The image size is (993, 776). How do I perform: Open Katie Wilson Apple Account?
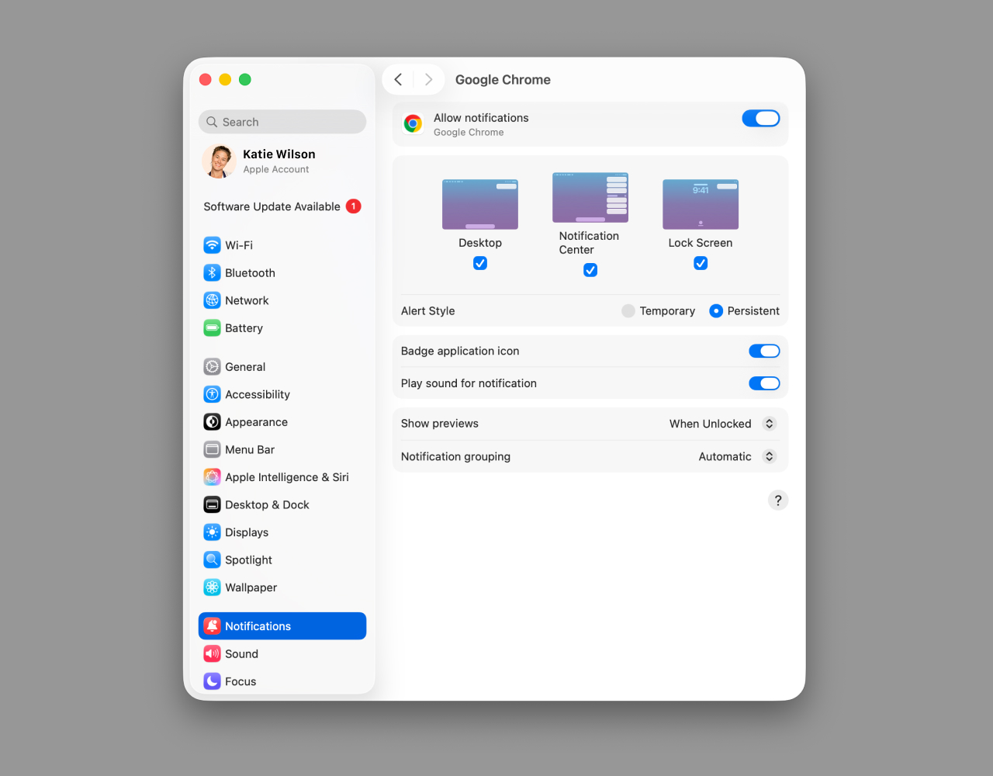282,161
